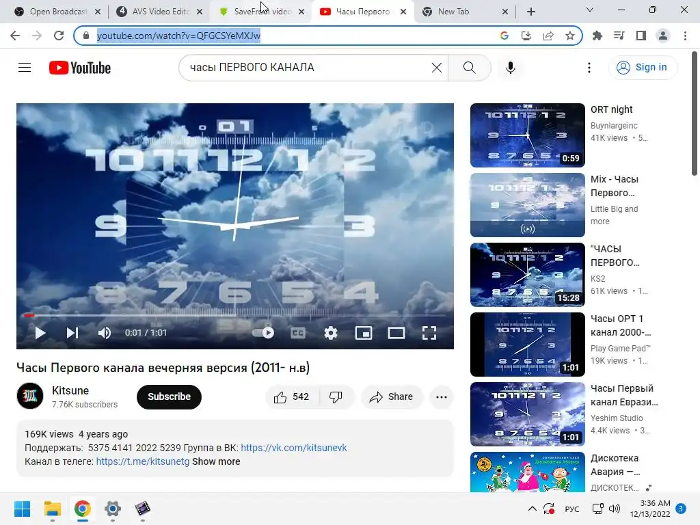Open the Kitsune channel name link

pos(70,390)
